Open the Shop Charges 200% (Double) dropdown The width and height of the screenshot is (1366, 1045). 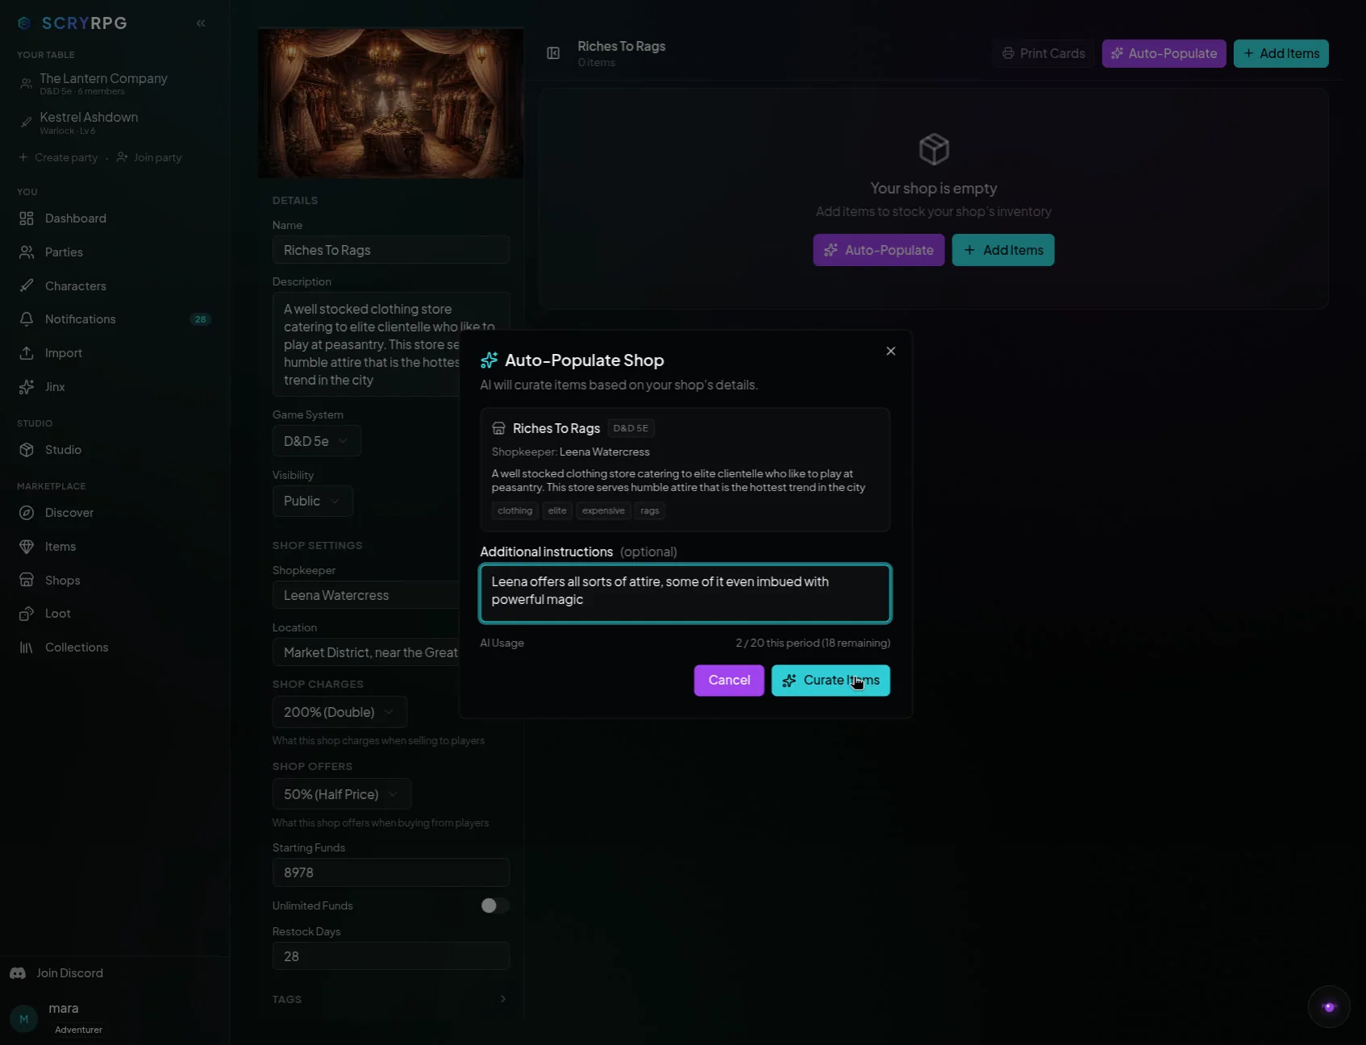click(339, 712)
